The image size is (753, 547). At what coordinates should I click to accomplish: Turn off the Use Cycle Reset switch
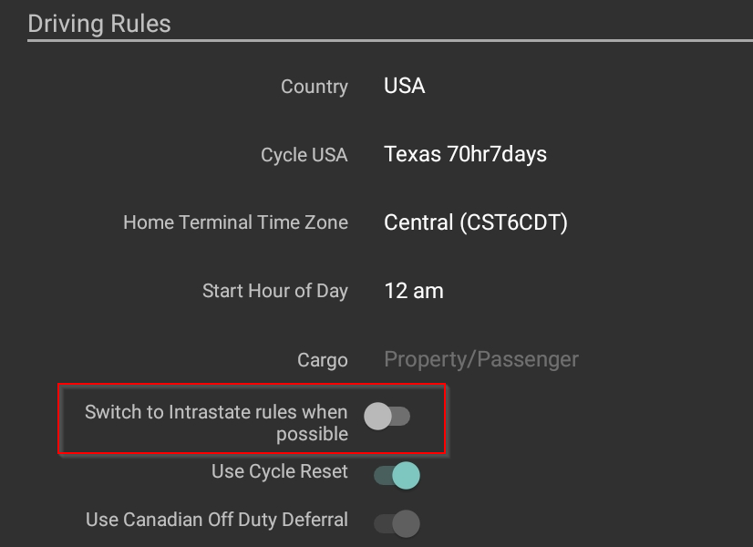point(397,475)
